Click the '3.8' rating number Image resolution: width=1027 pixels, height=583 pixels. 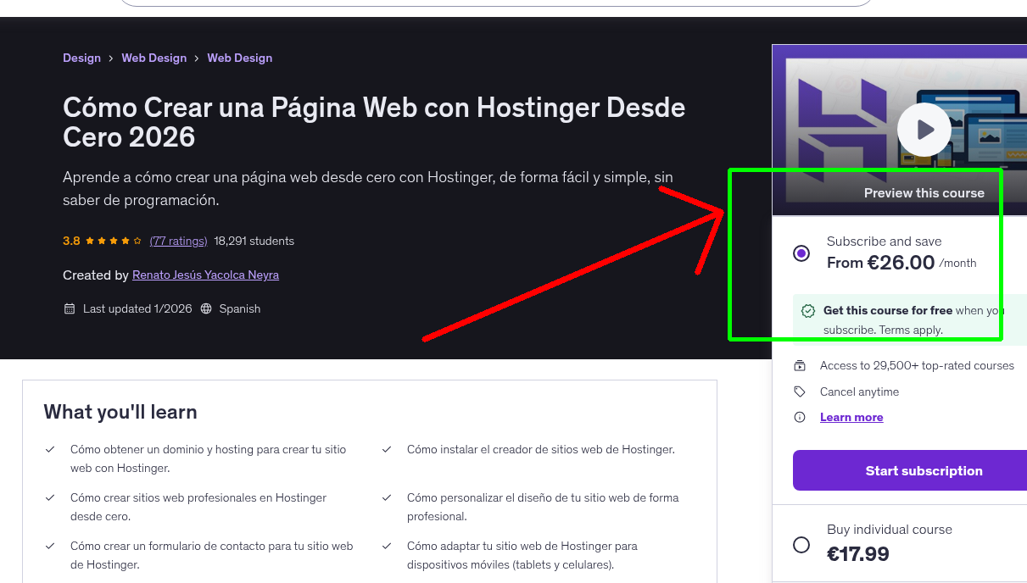point(71,241)
